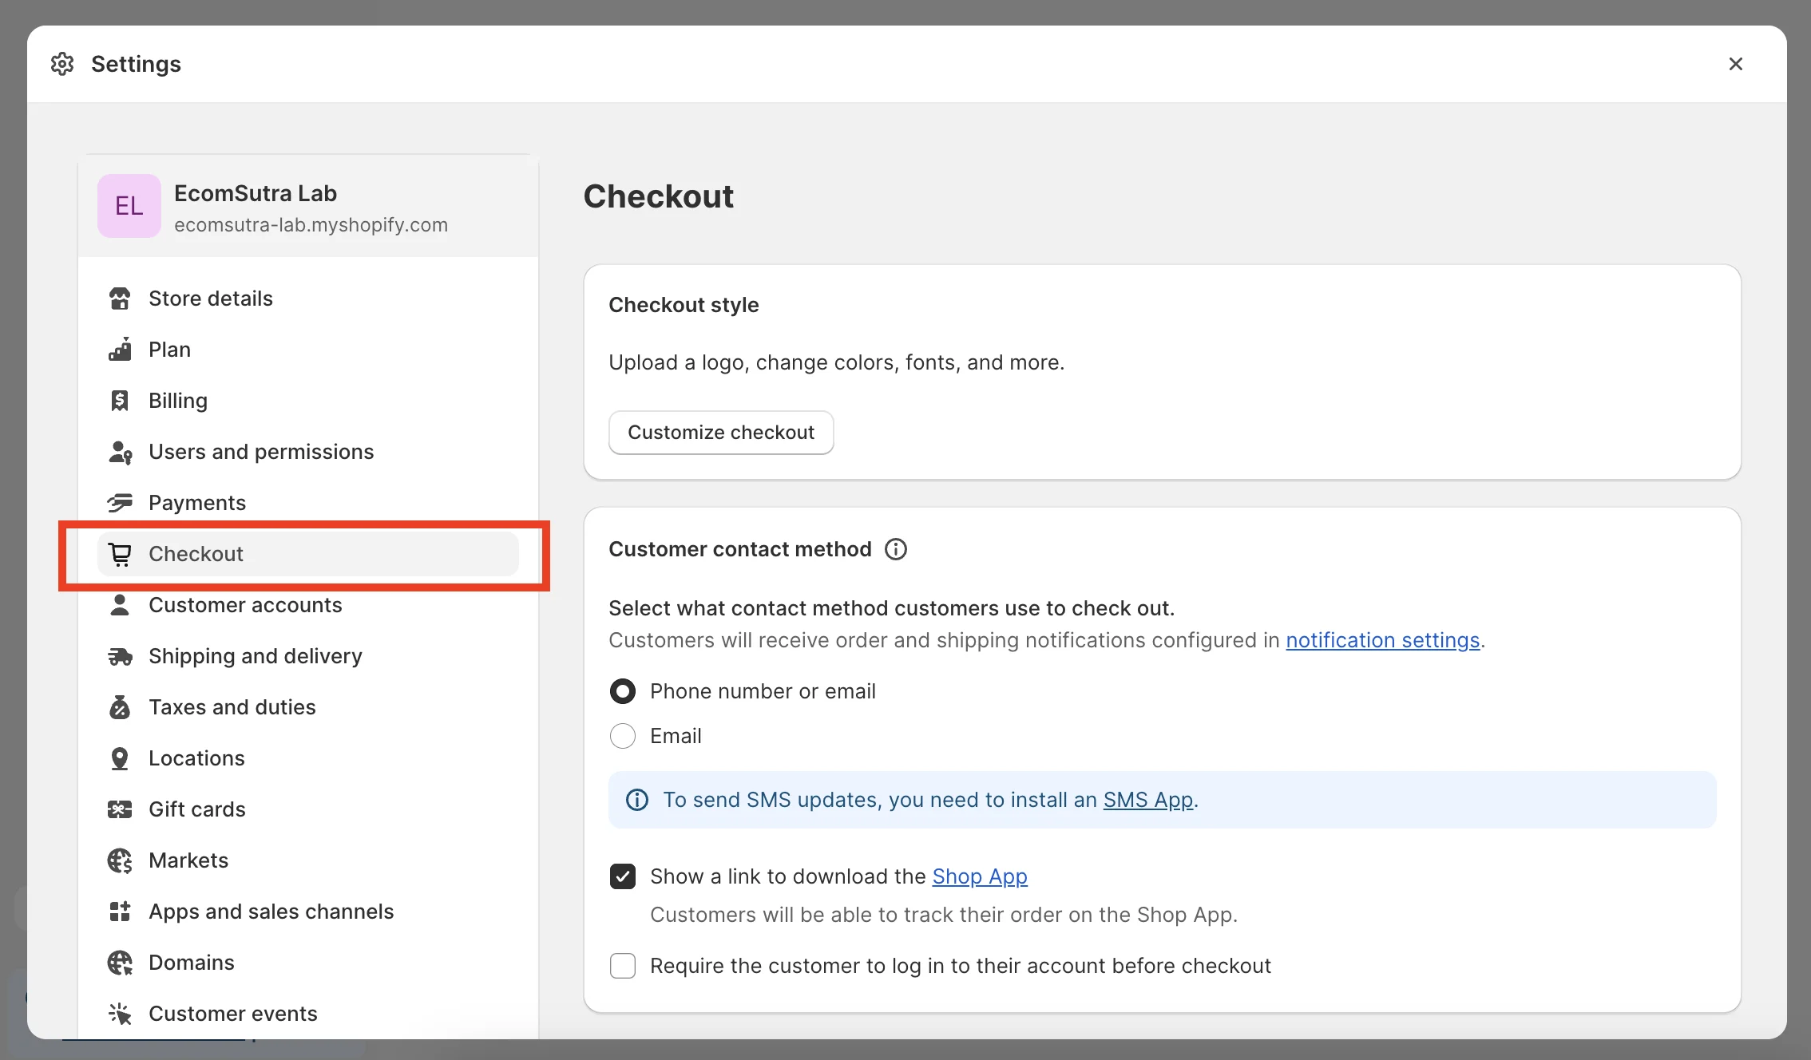Screen dimensions: 1811x1060
Task: Click the Customer events cursor icon
Action: [120, 1014]
